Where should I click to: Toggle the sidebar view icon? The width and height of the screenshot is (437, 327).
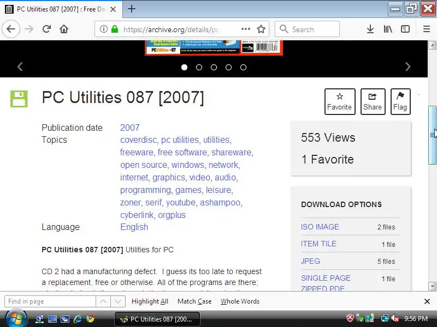coord(405,29)
